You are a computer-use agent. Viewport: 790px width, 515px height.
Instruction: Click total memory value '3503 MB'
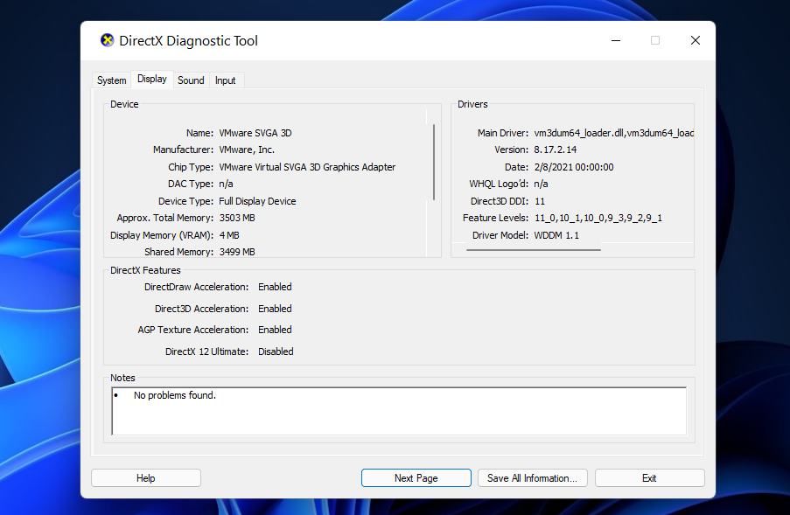point(237,218)
